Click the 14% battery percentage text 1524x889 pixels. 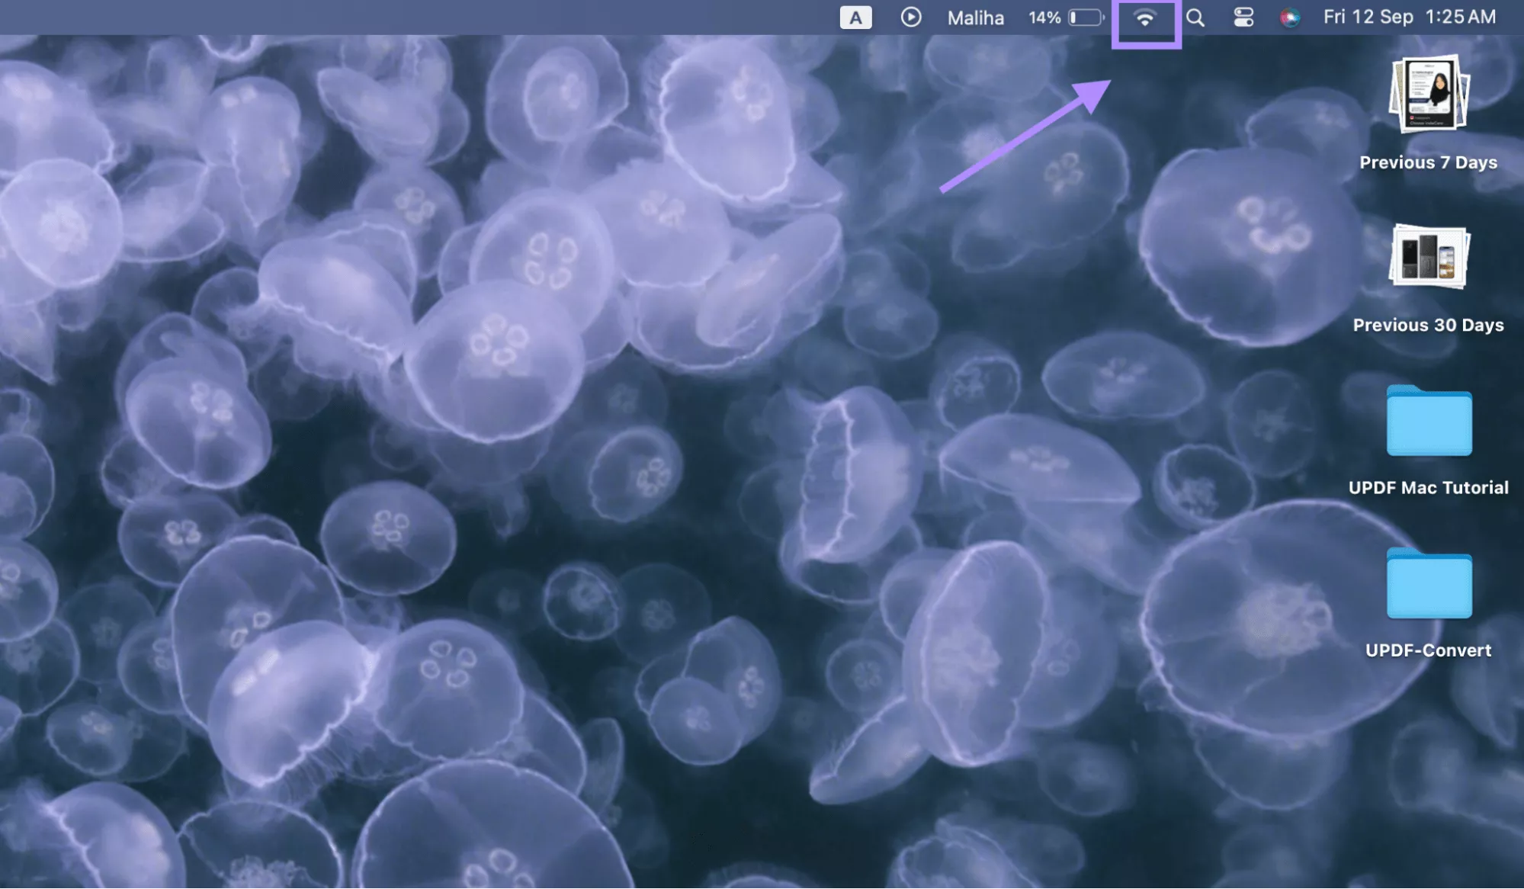click(1044, 18)
